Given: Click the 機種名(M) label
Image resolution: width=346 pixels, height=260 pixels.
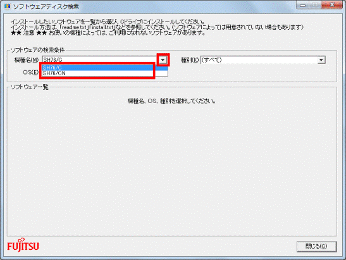Looking at the screenshot, I should (x=27, y=60).
